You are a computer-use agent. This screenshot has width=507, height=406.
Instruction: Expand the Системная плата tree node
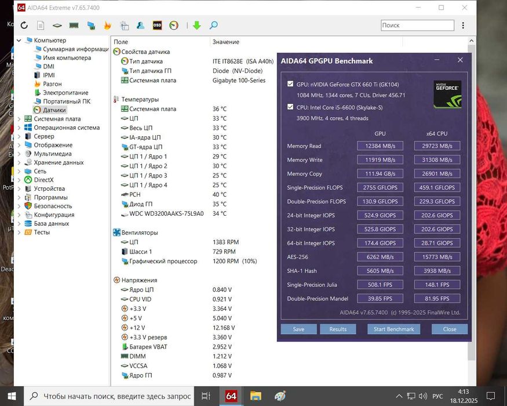tap(19, 119)
